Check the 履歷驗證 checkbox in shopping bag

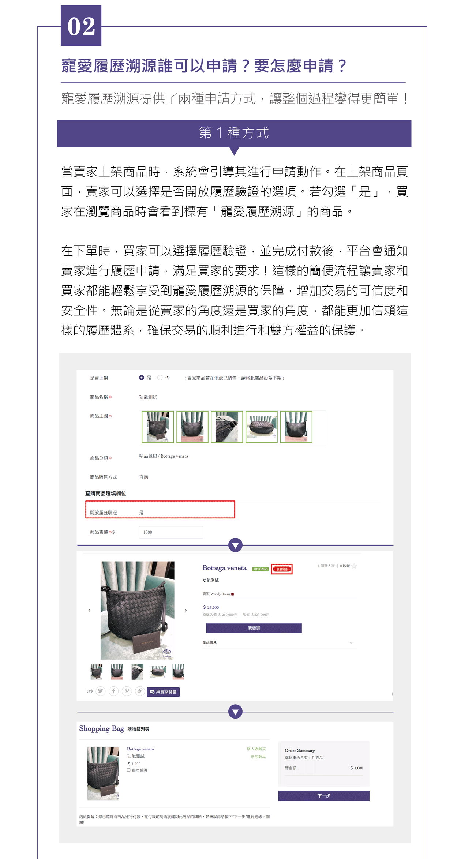point(129,770)
